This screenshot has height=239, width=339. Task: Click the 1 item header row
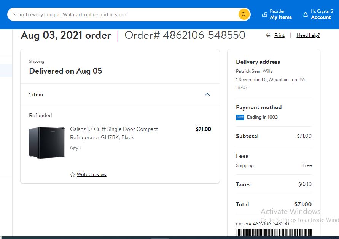pyautogui.click(x=120, y=94)
